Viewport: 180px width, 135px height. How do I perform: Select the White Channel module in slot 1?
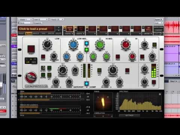(x=70, y=29)
